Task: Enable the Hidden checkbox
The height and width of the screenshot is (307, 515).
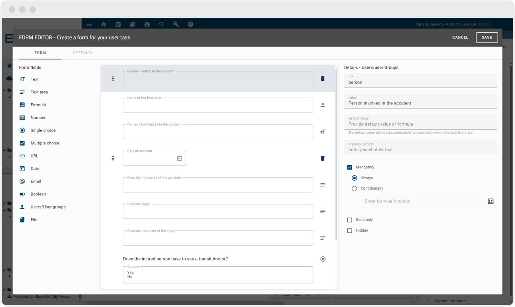Action: pos(350,230)
